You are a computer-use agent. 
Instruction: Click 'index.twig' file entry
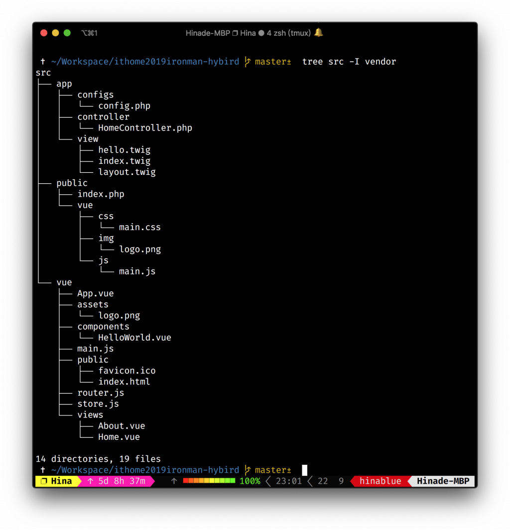[x=125, y=161]
